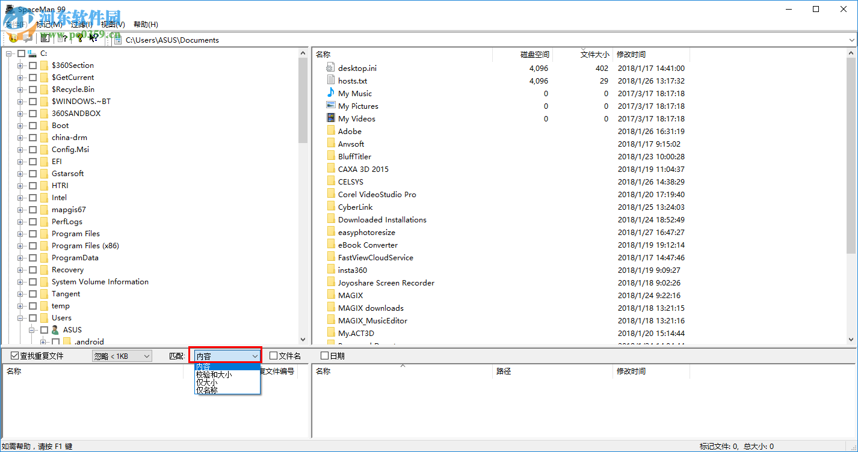
Task: Choose 仅名称 from the match list
Action: [x=227, y=390]
